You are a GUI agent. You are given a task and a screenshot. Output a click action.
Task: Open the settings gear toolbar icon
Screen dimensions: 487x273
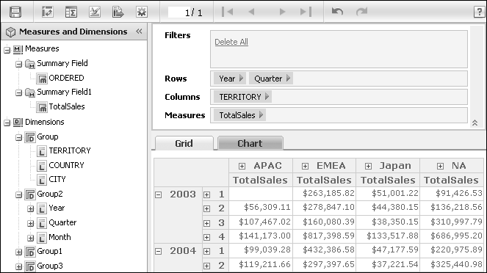click(142, 12)
